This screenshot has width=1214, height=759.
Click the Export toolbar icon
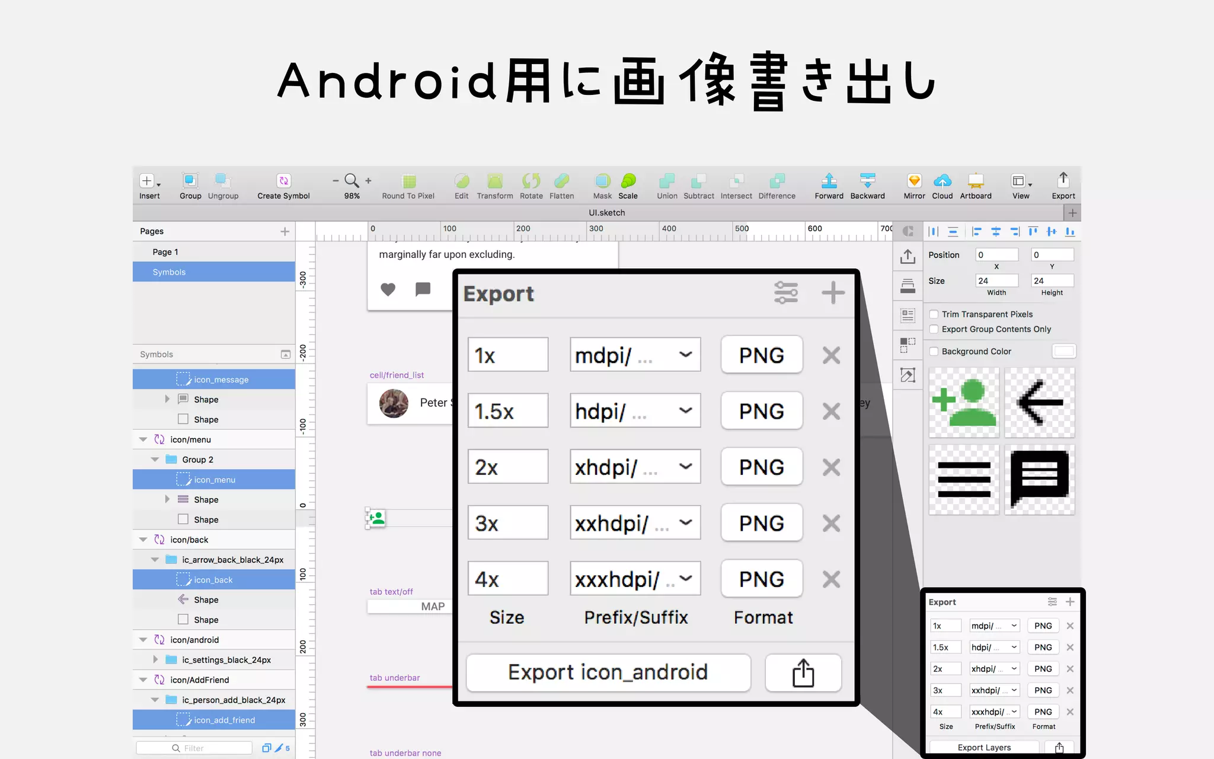[1063, 180]
